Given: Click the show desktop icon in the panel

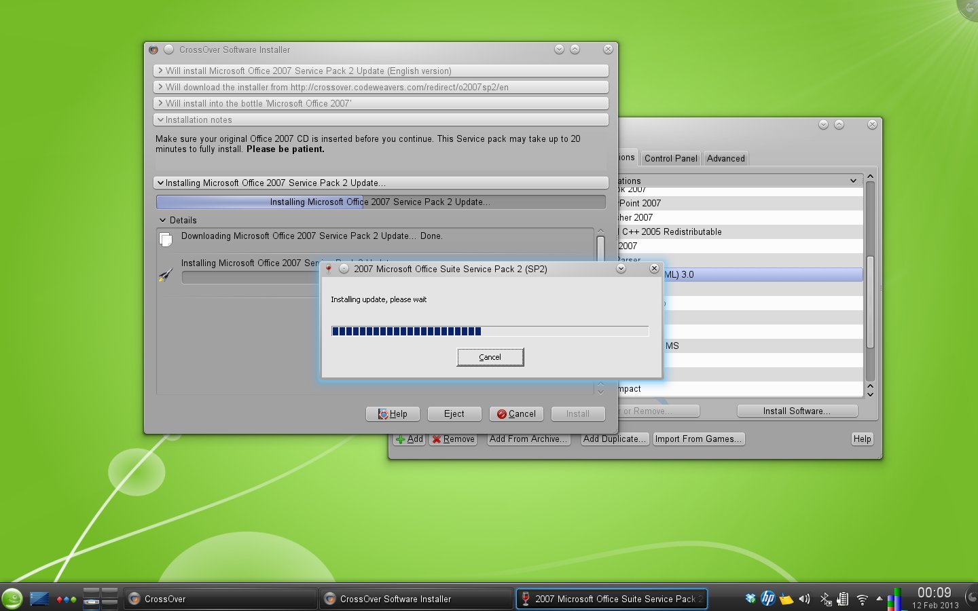Looking at the screenshot, I should [39, 599].
